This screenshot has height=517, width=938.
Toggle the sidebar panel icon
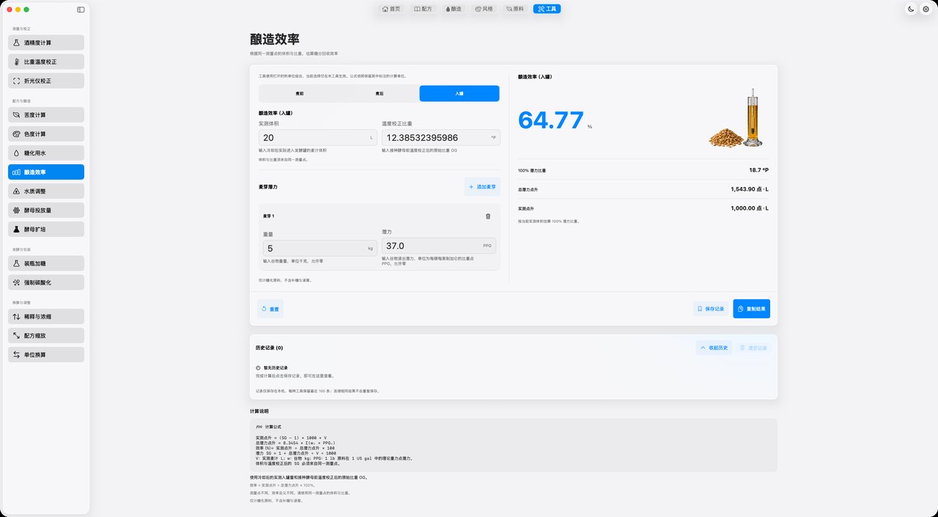coord(81,10)
